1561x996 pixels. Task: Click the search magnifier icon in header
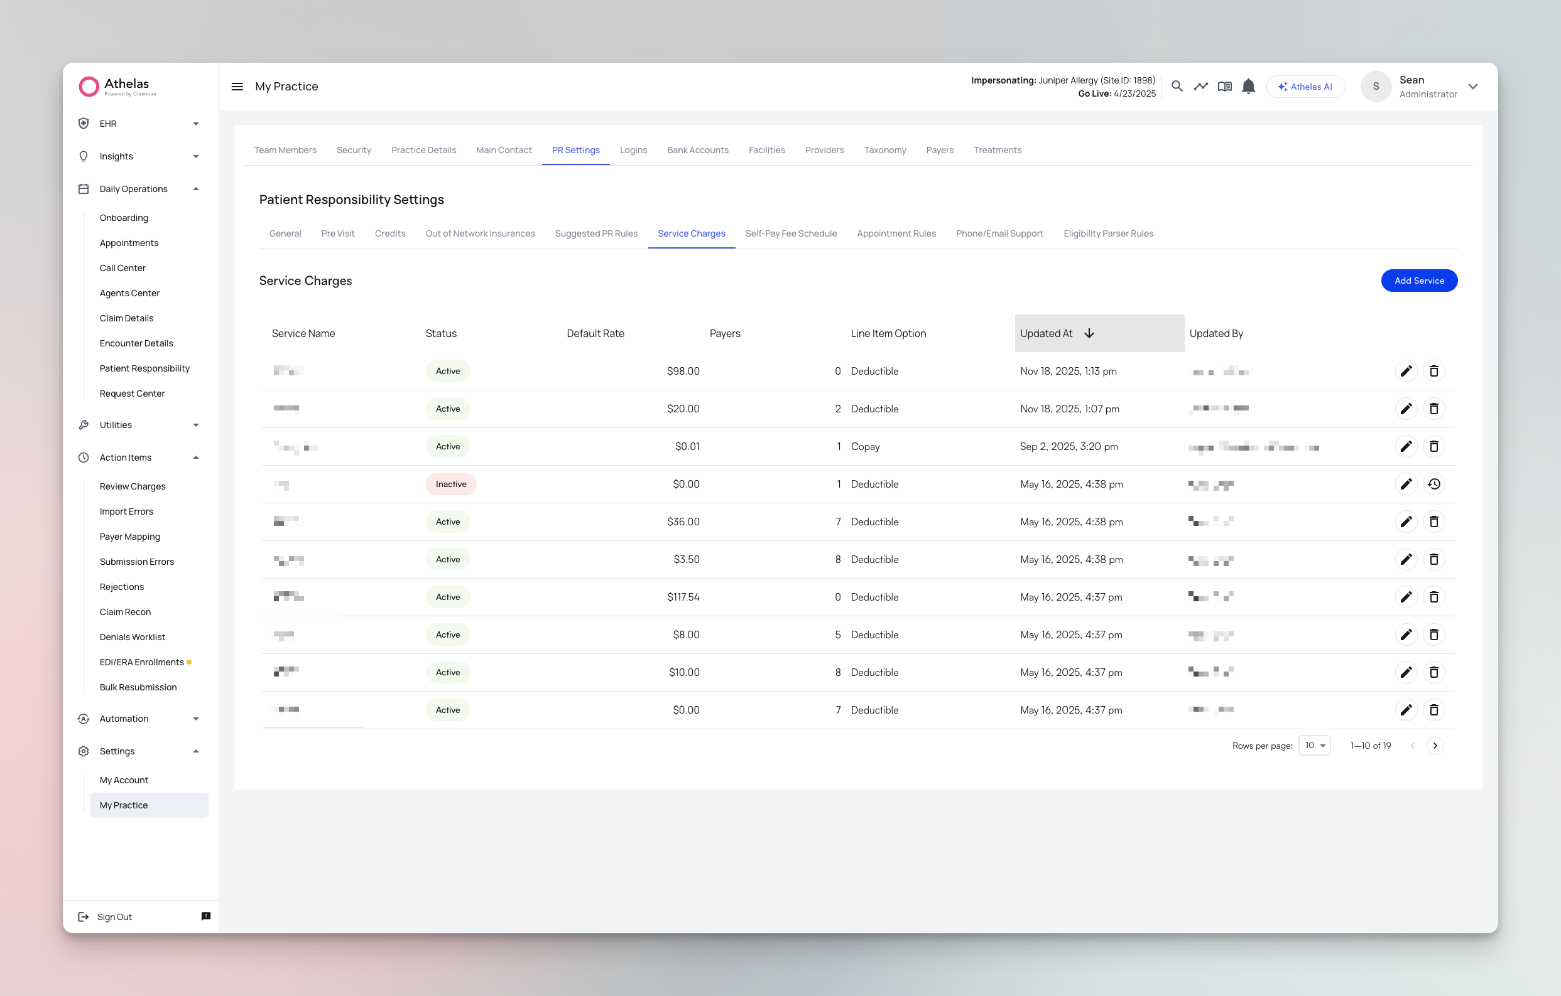[x=1177, y=86]
